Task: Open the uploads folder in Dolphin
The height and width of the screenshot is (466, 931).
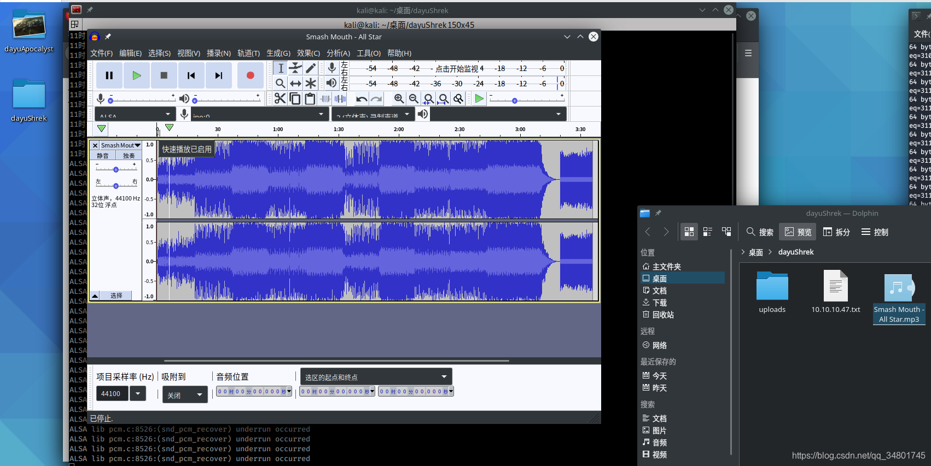Action: [772, 293]
